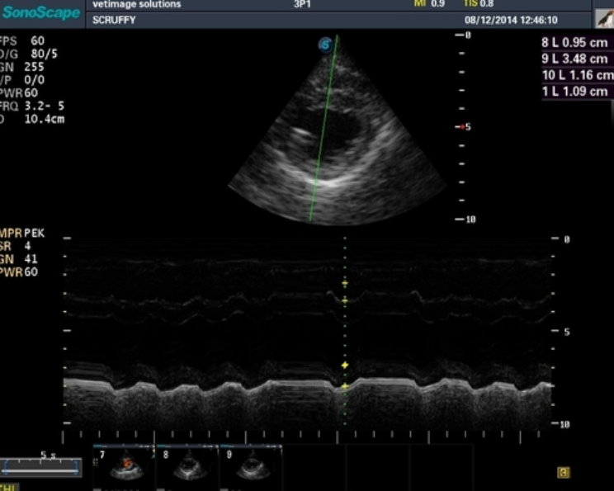Click the date and time display
Image resolution: width=614 pixels, height=491 pixels.
(x=511, y=20)
